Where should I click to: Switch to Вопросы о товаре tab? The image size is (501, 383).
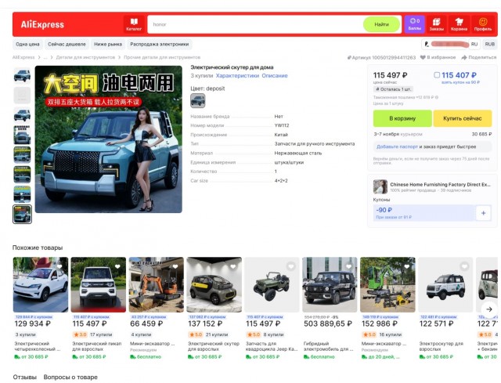(x=70, y=378)
